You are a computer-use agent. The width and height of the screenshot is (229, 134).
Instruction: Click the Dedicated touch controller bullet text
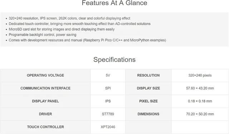pyautogui.click(x=79, y=24)
